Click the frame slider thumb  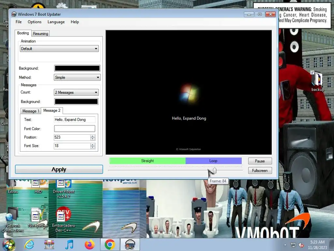click(x=215, y=170)
